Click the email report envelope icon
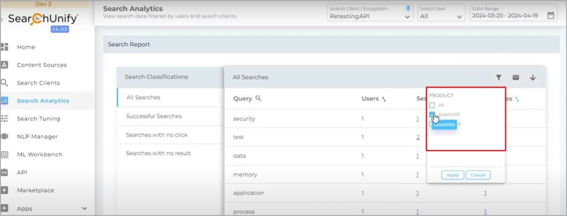This screenshot has width=567, height=216. (516, 78)
